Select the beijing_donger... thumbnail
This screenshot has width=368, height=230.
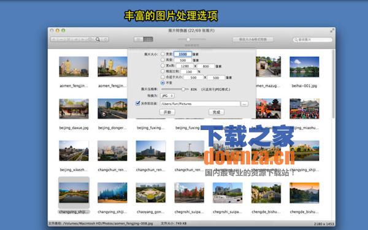pos(112,109)
